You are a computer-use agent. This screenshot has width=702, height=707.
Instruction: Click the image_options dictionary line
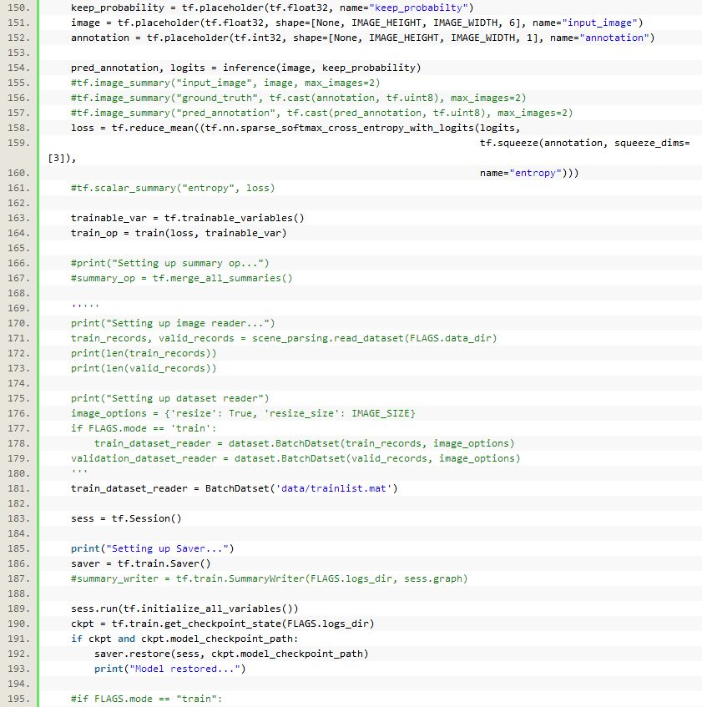243,413
